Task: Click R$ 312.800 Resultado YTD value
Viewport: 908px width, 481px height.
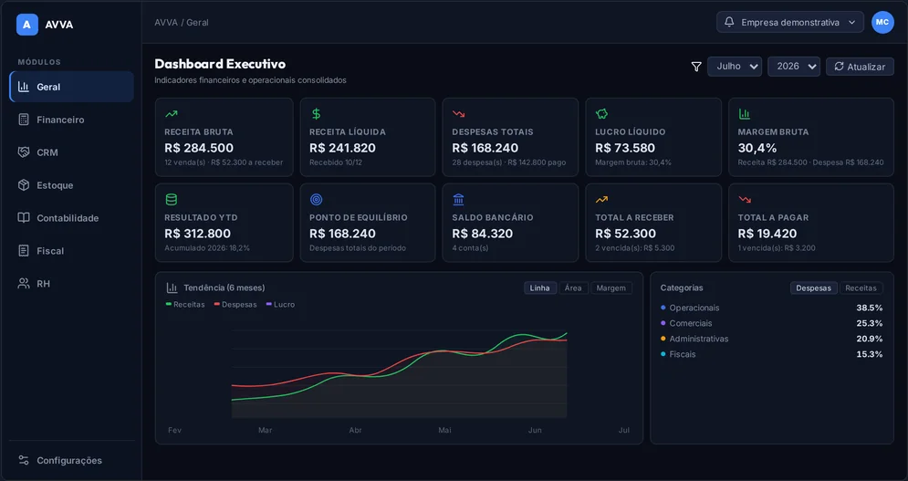Action: (197, 234)
